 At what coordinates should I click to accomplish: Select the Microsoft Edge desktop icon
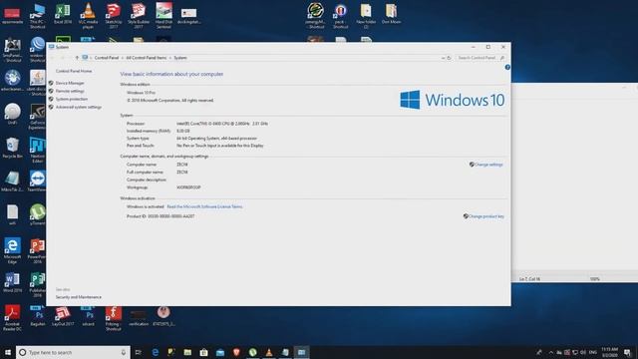coord(13,251)
